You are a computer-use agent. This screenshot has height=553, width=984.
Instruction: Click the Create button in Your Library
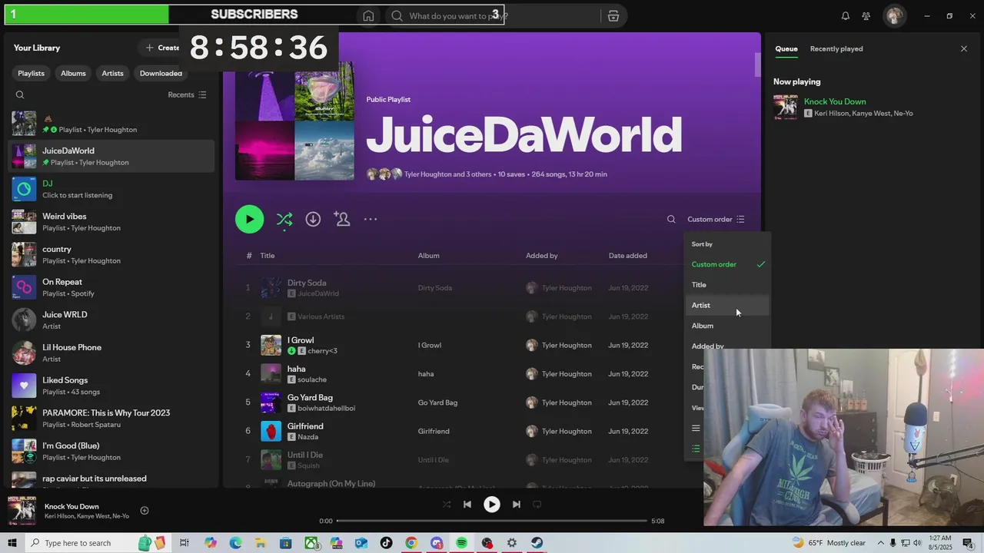coord(163,48)
